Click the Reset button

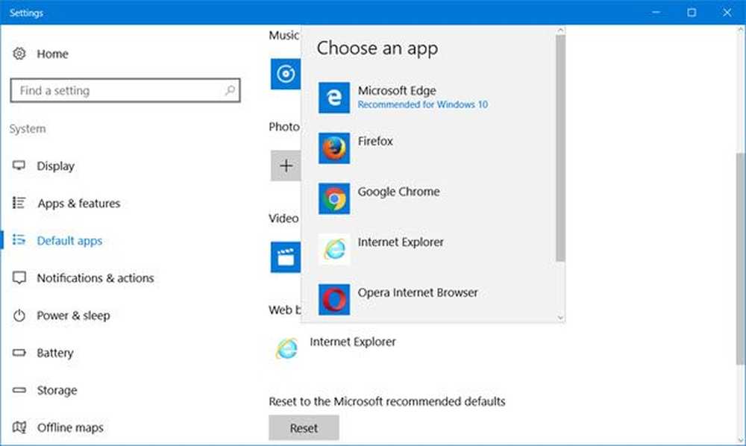point(304,428)
